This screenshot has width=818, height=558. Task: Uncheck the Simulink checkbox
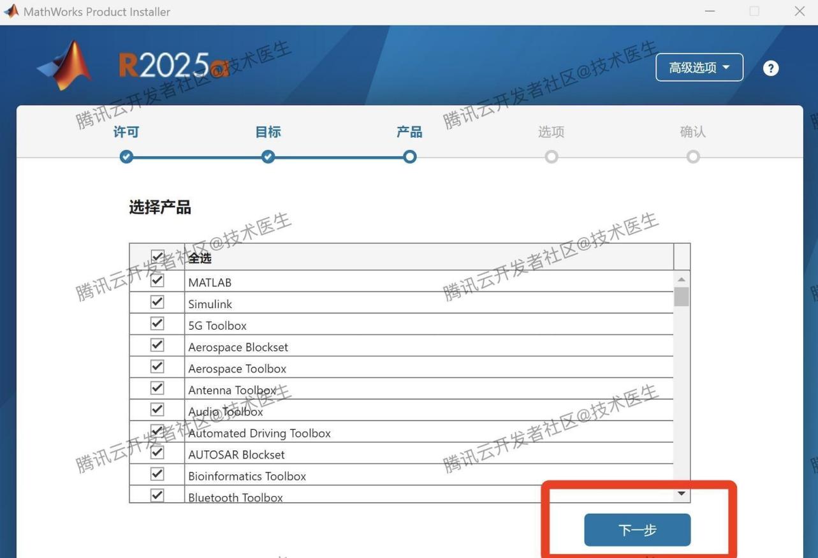[x=157, y=302]
